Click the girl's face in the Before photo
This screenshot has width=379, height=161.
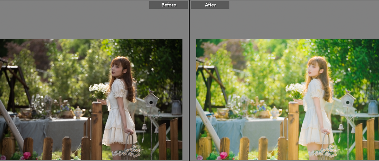(115, 69)
